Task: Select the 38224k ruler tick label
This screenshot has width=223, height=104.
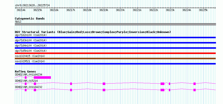Action: point(187,10)
